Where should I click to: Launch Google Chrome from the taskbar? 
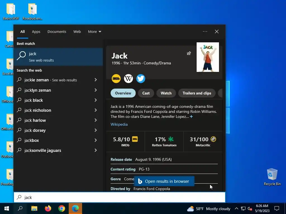tap(62, 208)
